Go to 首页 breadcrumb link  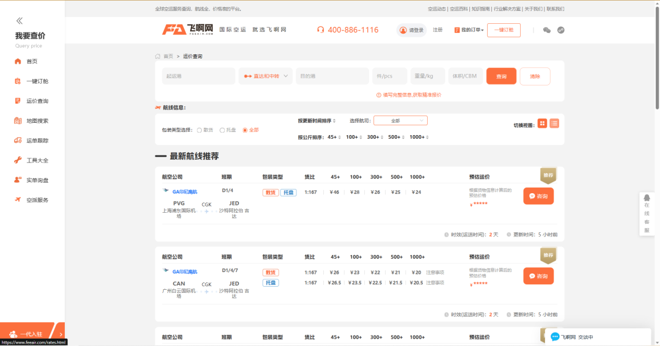(x=169, y=56)
